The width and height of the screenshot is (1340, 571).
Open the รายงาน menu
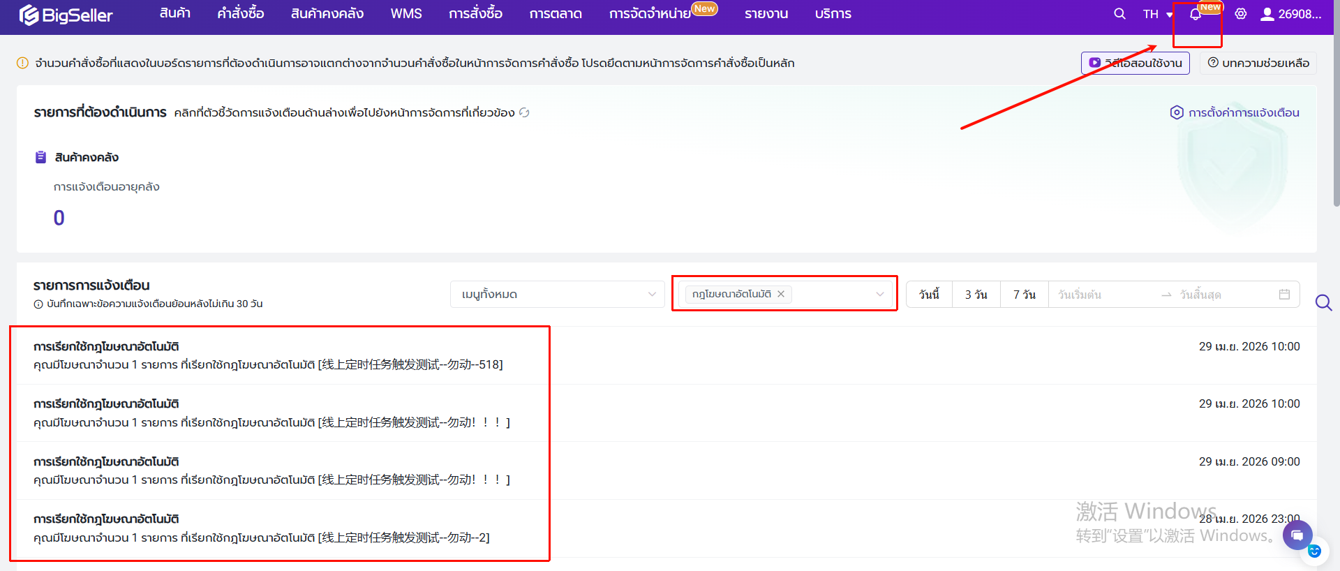click(x=766, y=14)
